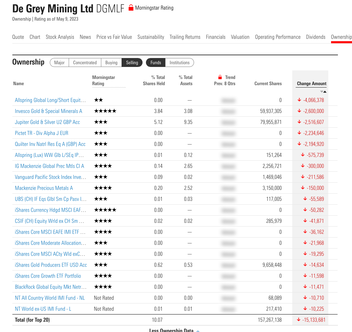
Task: Open Allspring Global Long/Short Equity fund link
Action: 50,100
